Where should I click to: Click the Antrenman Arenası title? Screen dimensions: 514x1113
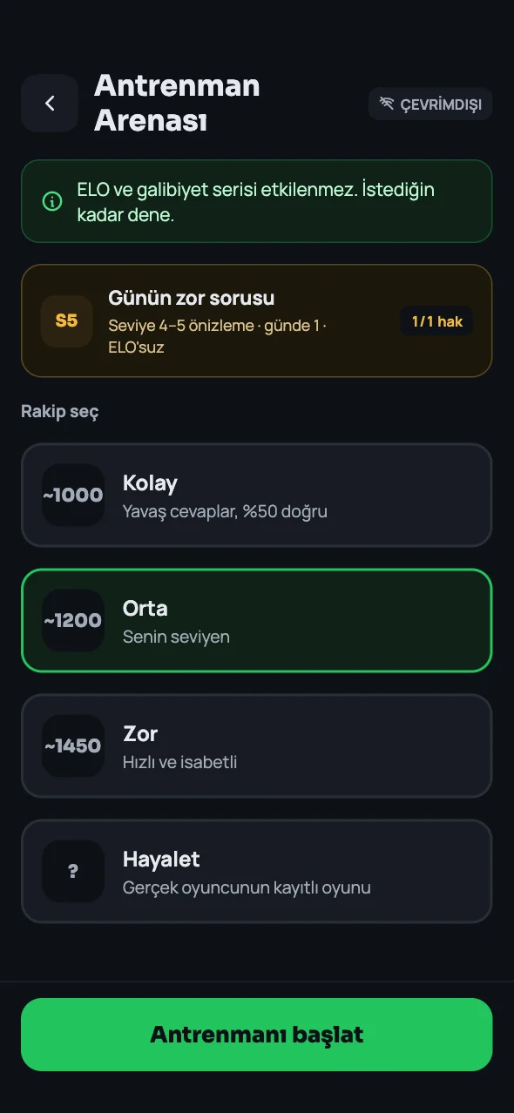pos(178,103)
